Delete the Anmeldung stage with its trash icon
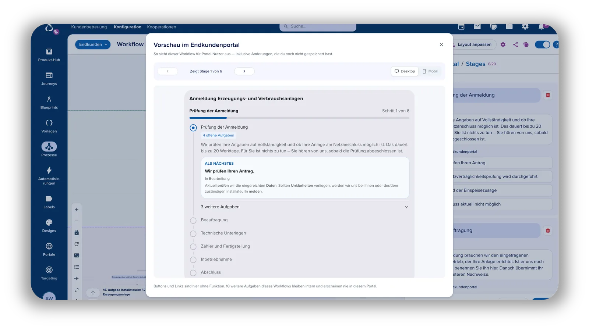 (x=548, y=95)
